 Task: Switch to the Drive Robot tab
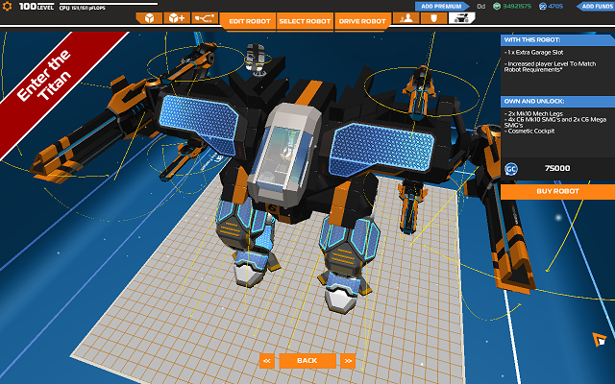tap(362, 21)
